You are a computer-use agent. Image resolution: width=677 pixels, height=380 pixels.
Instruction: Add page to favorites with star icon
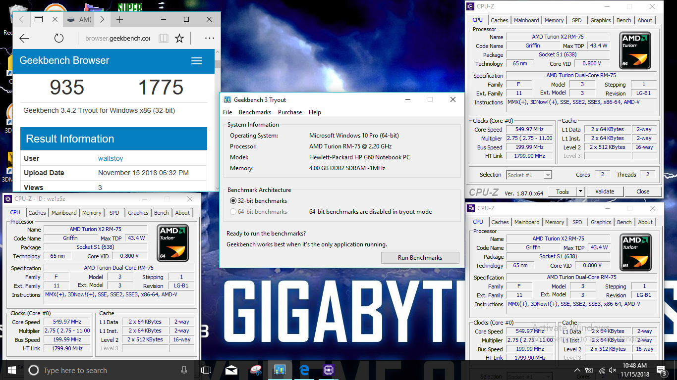(x=179, y=38)
